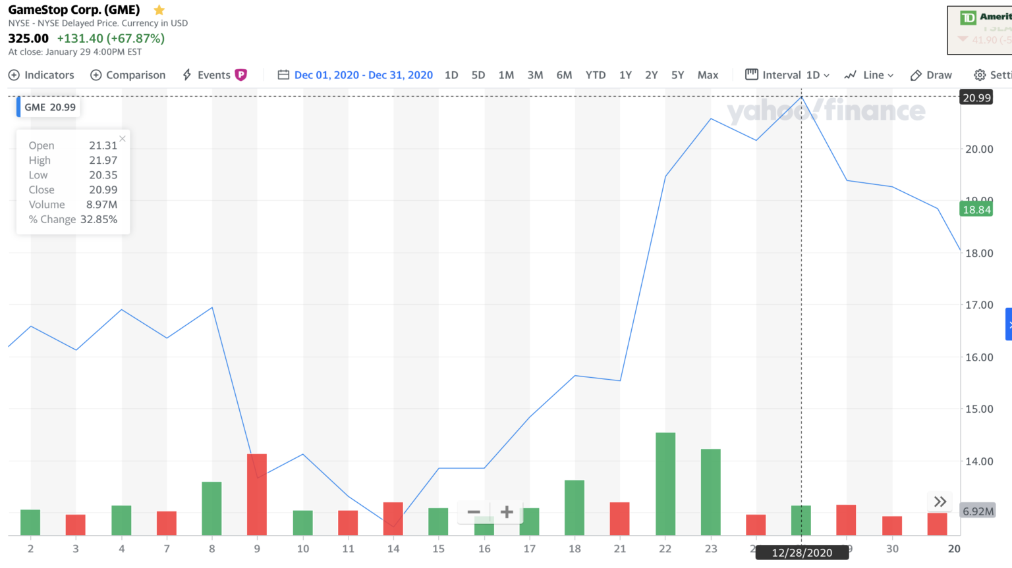The height and width of the screenshot is (568, 1012).
Task: Click the Interval ruler icon
Action: [x=750, y=74]
